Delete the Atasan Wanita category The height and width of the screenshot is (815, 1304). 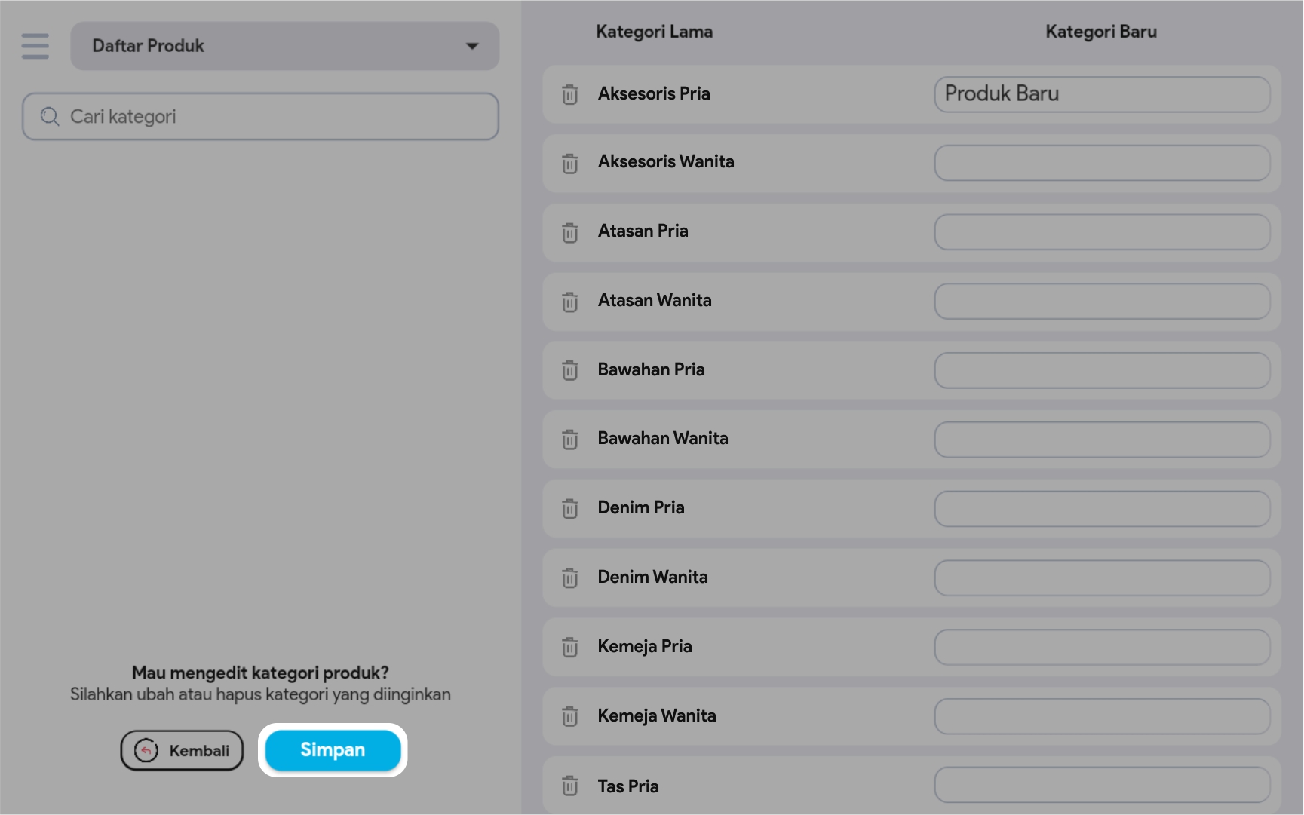pyautogui.click(x=570, y=302)
